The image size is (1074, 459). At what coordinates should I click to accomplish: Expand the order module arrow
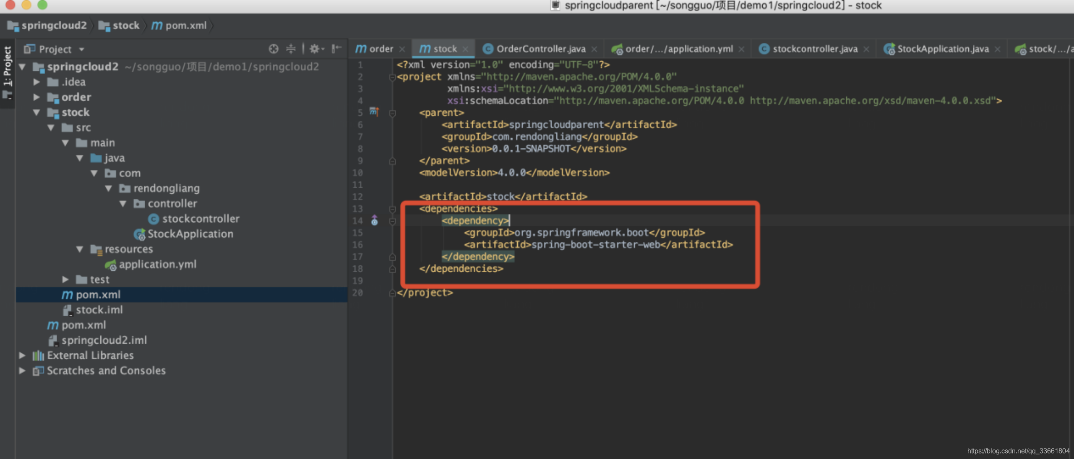37,97
